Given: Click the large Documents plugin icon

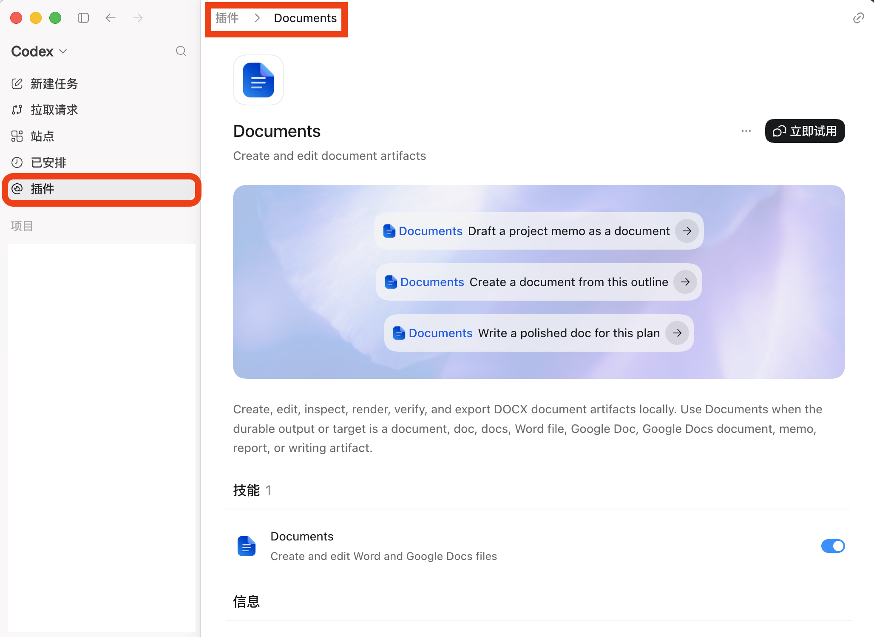Looking at the screenshot, I should (x=258, y=80).
